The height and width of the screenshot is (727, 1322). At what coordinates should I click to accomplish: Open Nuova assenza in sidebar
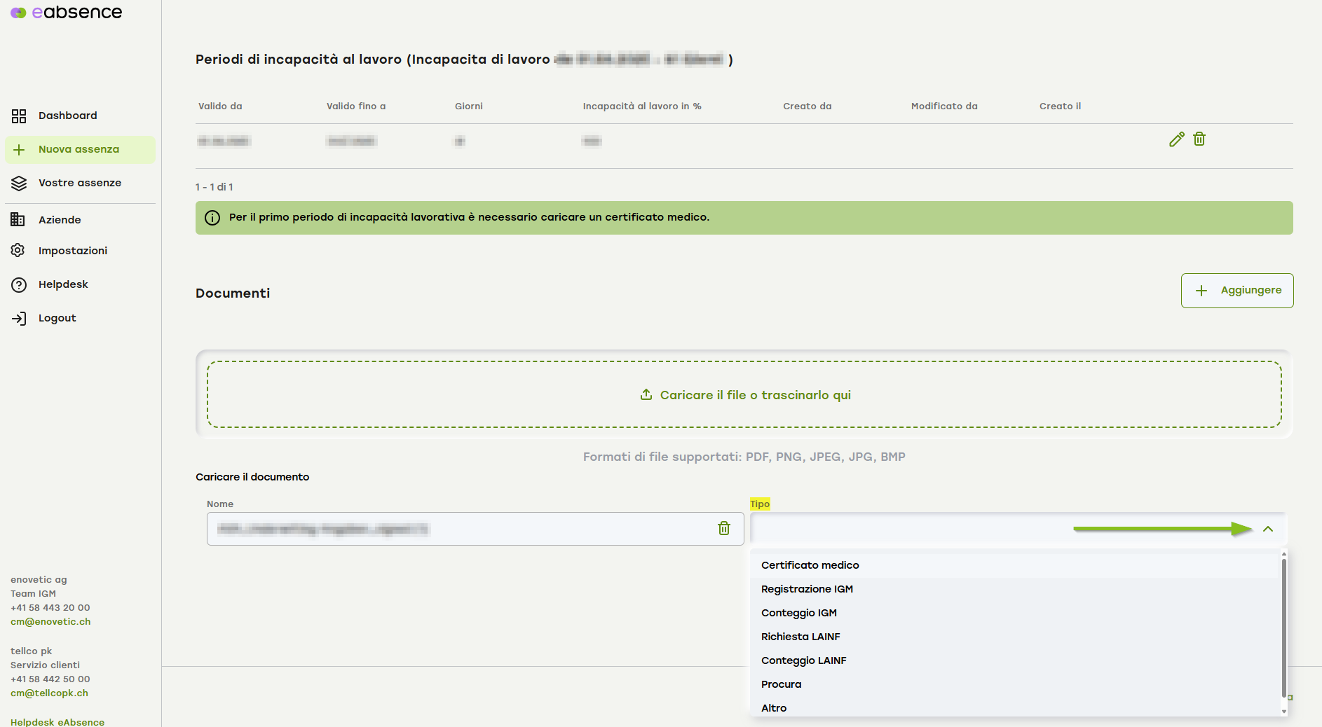[x=79, y=150]
